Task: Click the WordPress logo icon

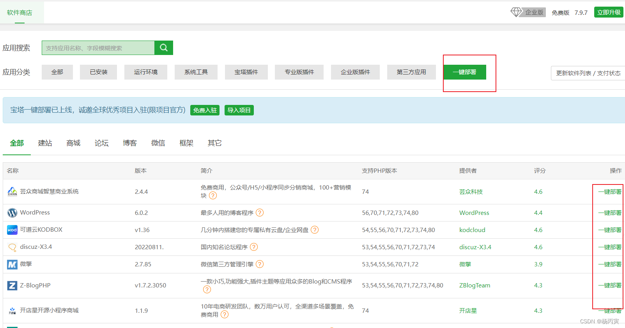Action: [12, 213]
